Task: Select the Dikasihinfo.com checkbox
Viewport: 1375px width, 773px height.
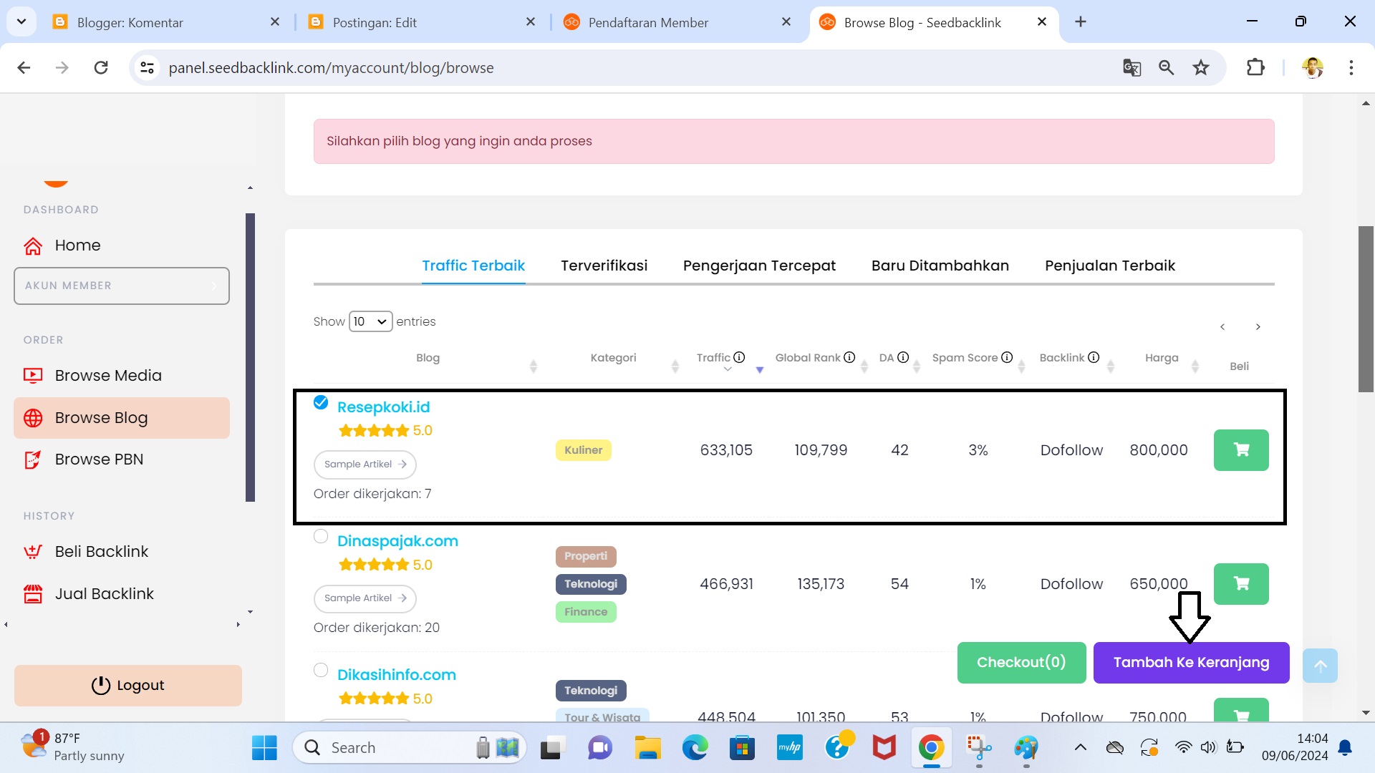Action: coord(321,670)
